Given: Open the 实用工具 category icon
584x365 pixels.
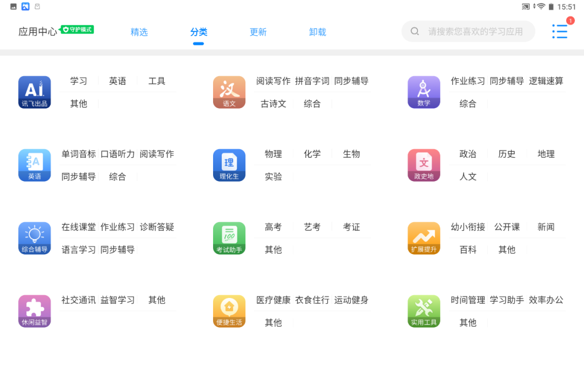Looking at the screenshot, I should click(x=424, y=311).
